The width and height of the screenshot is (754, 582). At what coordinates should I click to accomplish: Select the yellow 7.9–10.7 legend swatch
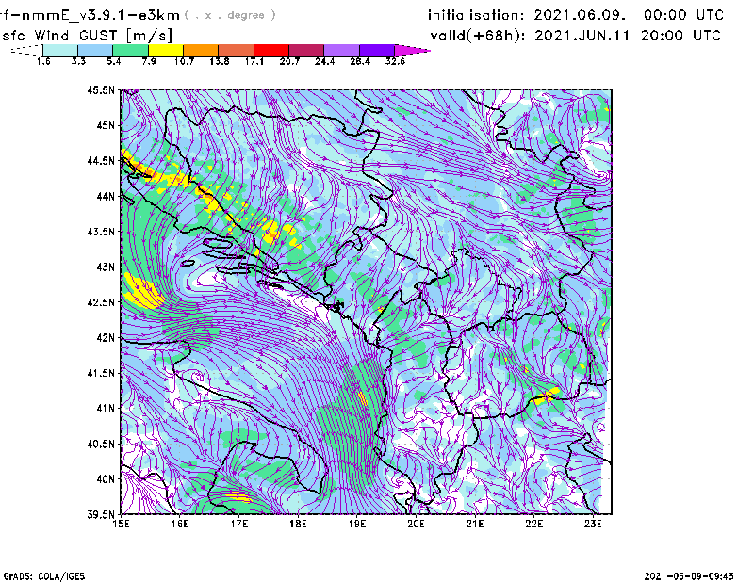pos(166,50)
